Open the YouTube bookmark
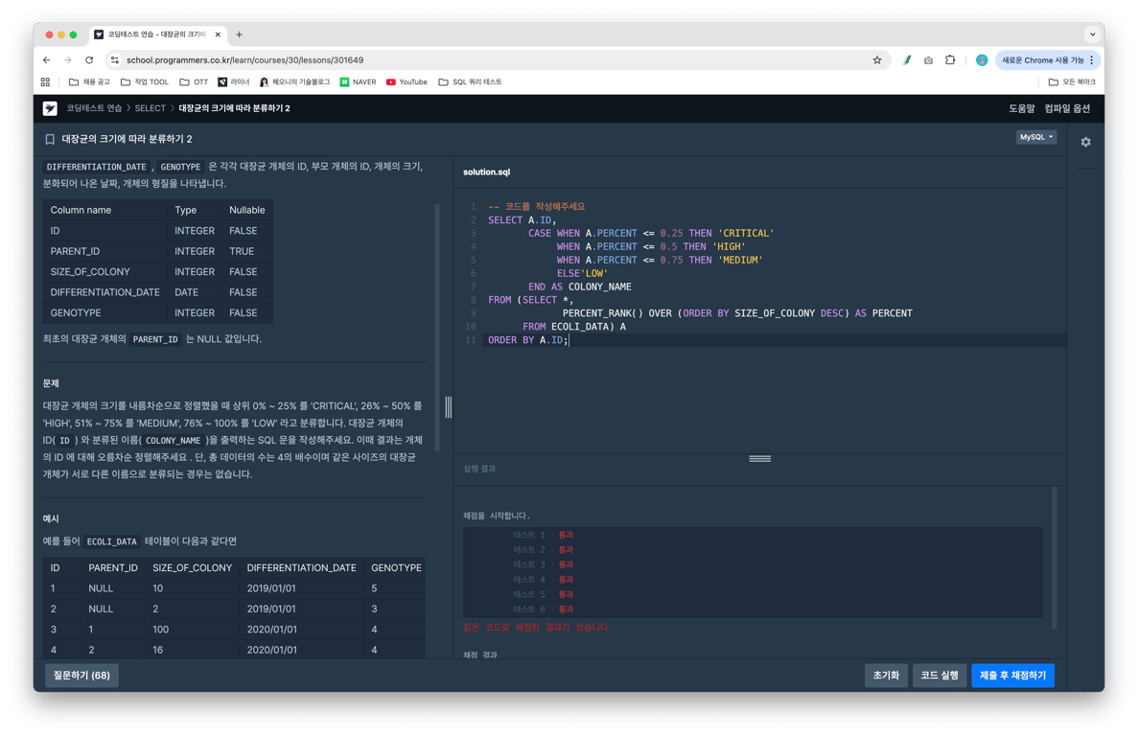The width and height of the screenshot is (1138, 736). tap(406, 82)
